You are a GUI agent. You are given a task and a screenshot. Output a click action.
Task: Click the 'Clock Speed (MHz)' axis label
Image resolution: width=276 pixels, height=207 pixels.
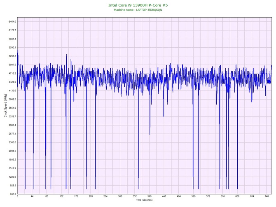pyautogui.click(x=5, y=106)
